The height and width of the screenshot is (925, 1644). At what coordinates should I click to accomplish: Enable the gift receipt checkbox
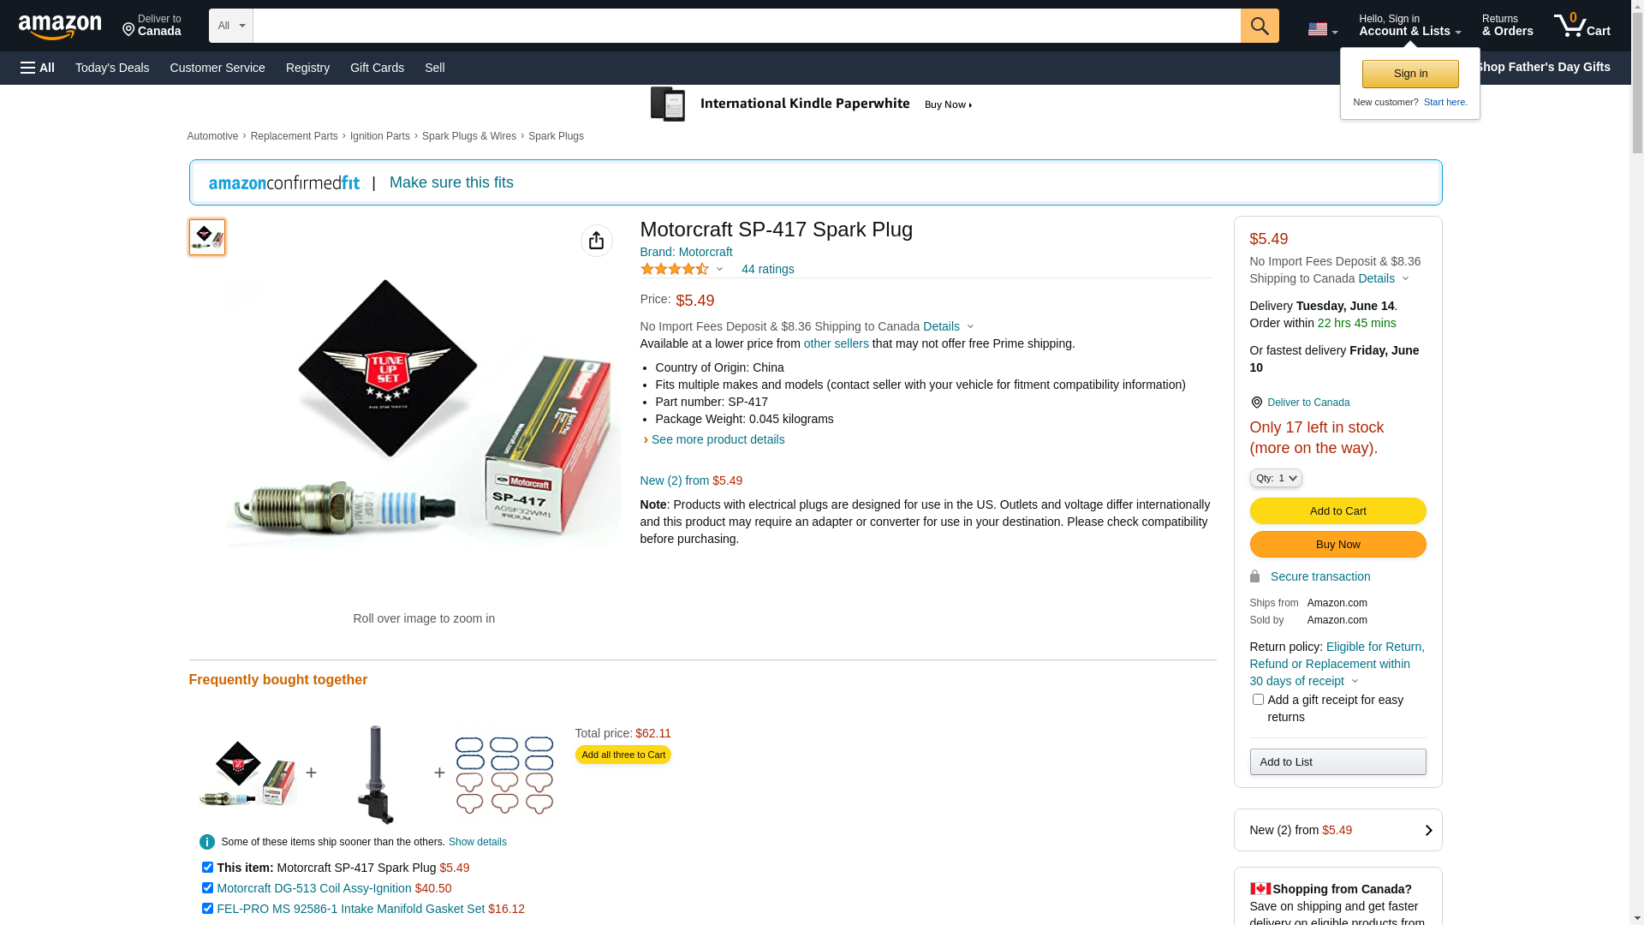coord(1258,700)
